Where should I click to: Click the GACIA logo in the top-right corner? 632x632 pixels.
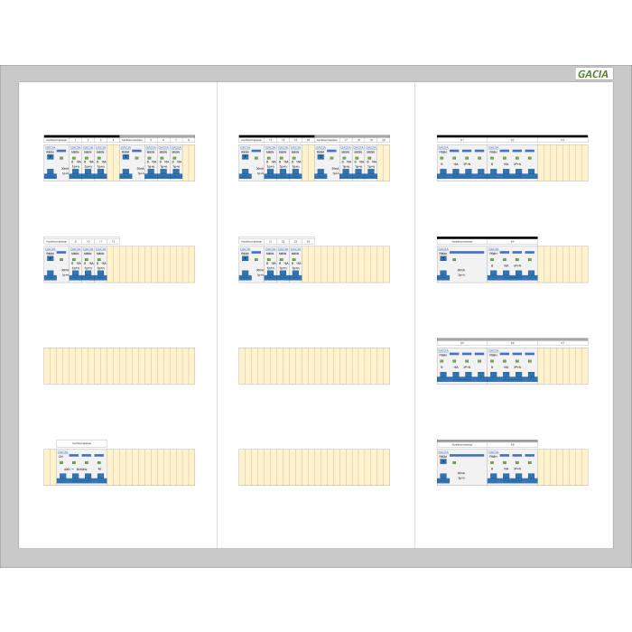point(594,74)
